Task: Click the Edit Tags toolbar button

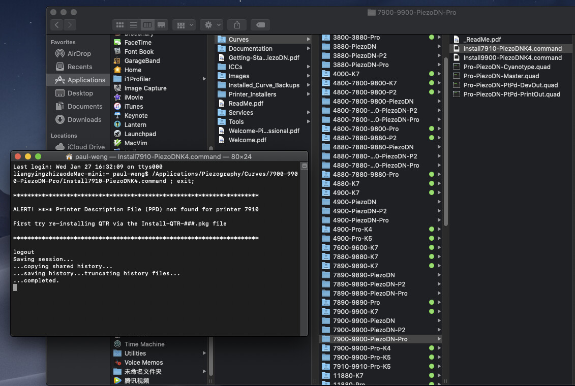Action: click(x=260, y=24)
